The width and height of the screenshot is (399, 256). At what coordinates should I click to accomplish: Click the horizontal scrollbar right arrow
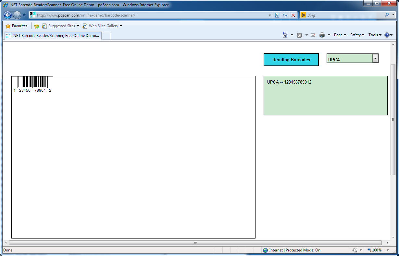click(x=387, y=243)
